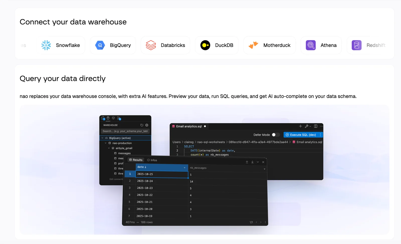Close the results panel with the X icon
The height and width of the screenshot is (244, 401).
263,162
